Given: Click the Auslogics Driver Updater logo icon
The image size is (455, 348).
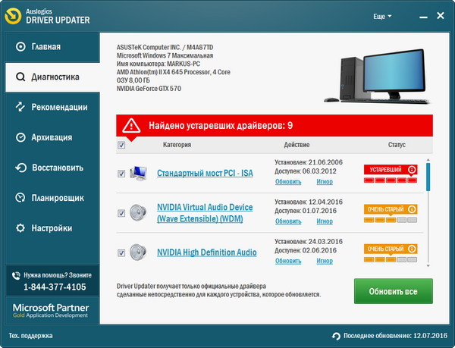Looking at the screenshot, I should [13, 16].
